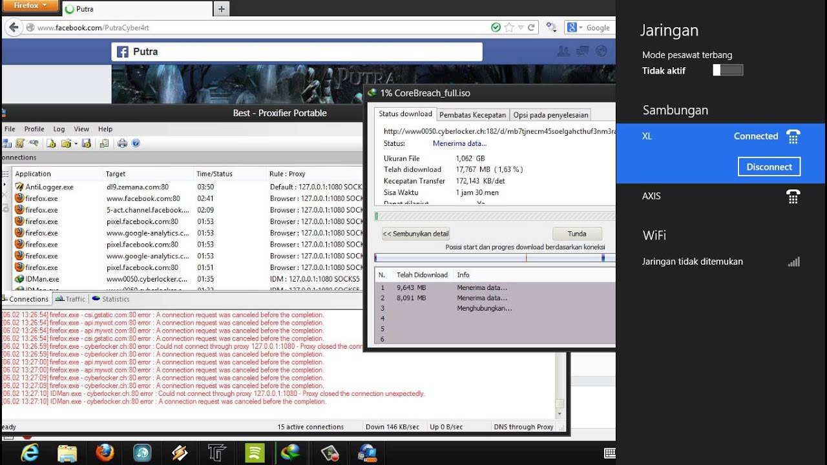The width and height of the screenshot is (827, 465).
Task: Open Internet Explorer from taskbar
Action: click(29, 453)
